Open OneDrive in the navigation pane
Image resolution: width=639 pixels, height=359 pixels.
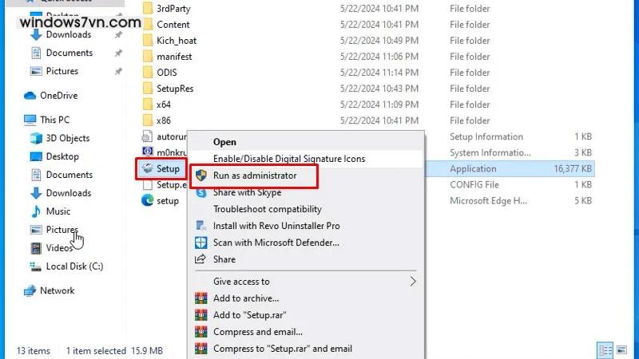pyautogui.click(x=58, y=96)
